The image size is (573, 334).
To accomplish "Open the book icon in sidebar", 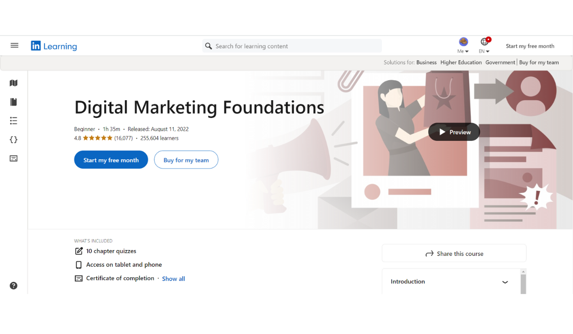I will click(x=13, y=102).
